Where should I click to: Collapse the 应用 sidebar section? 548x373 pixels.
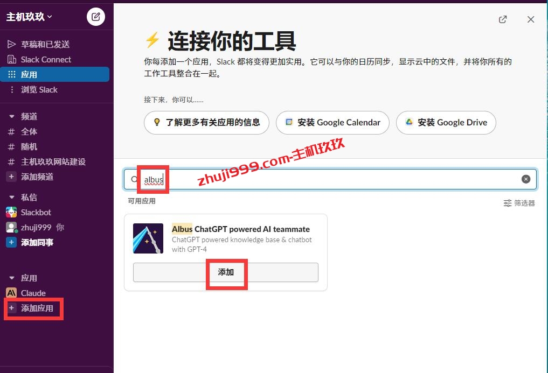[12, 278]
